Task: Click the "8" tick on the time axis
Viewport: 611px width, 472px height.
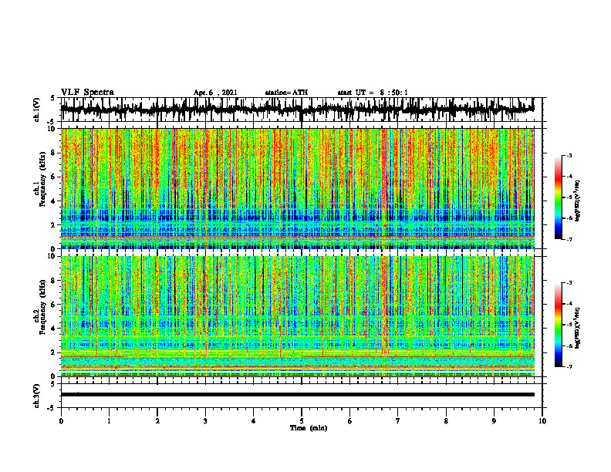Action: pos(446,421)
